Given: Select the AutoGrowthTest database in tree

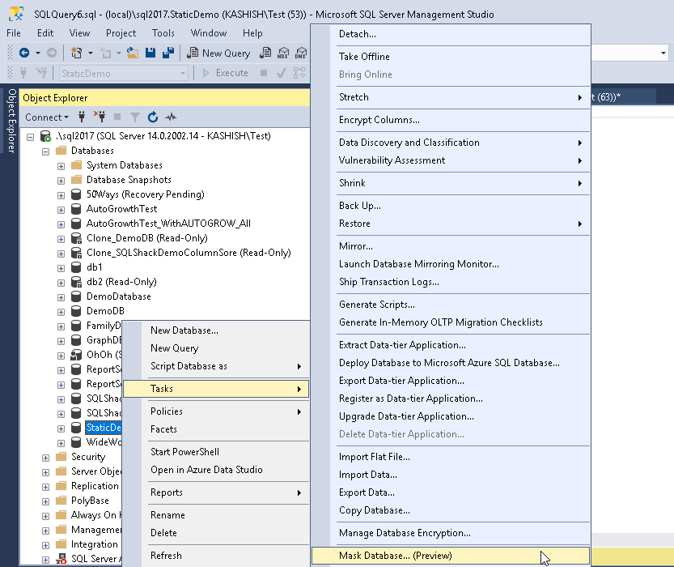Looking at the screenshot, I should pos(121,209).
